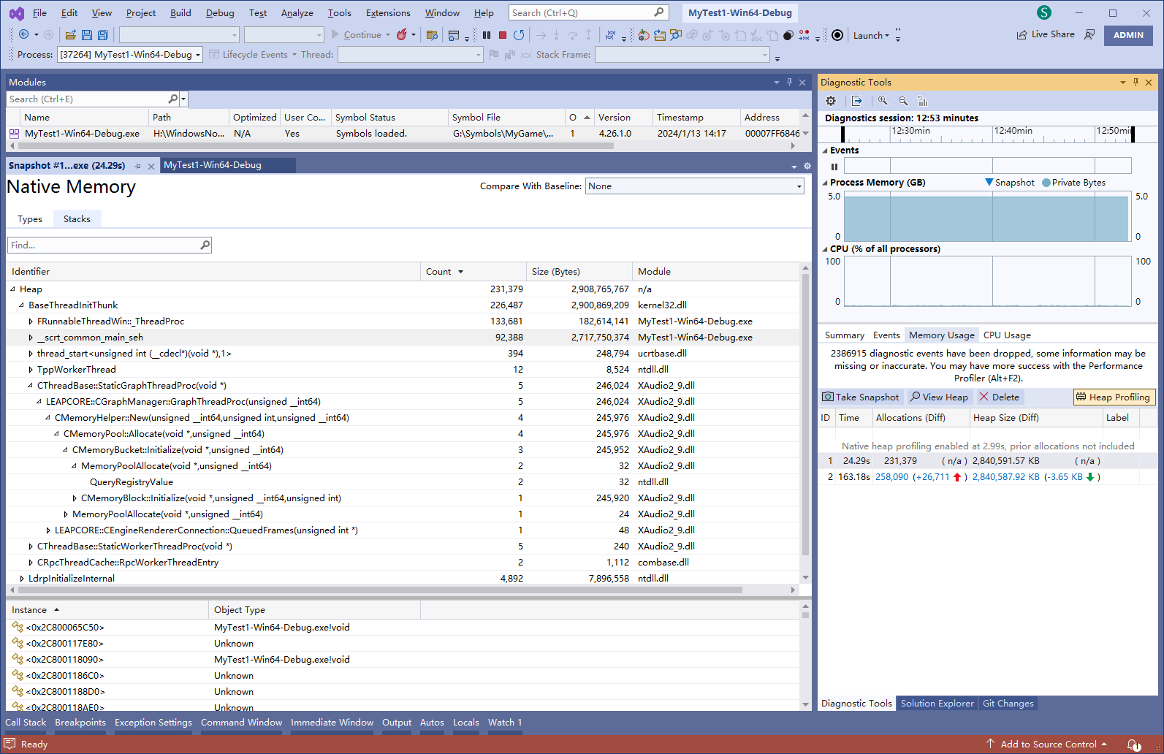Open the 2,840,587.92 KB heap size link

[x=1005, y=476]
